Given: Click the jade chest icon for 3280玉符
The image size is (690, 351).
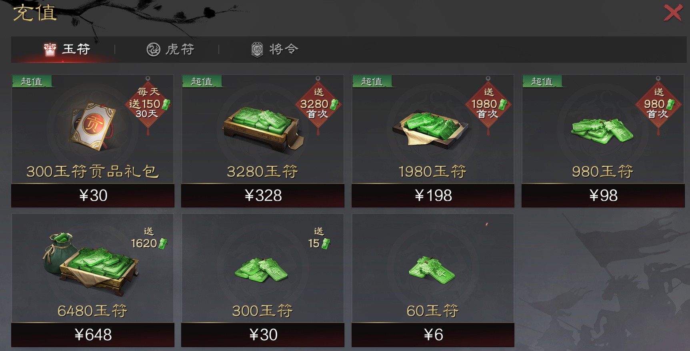Looking at the screenshot, I should tap(263, 129).
